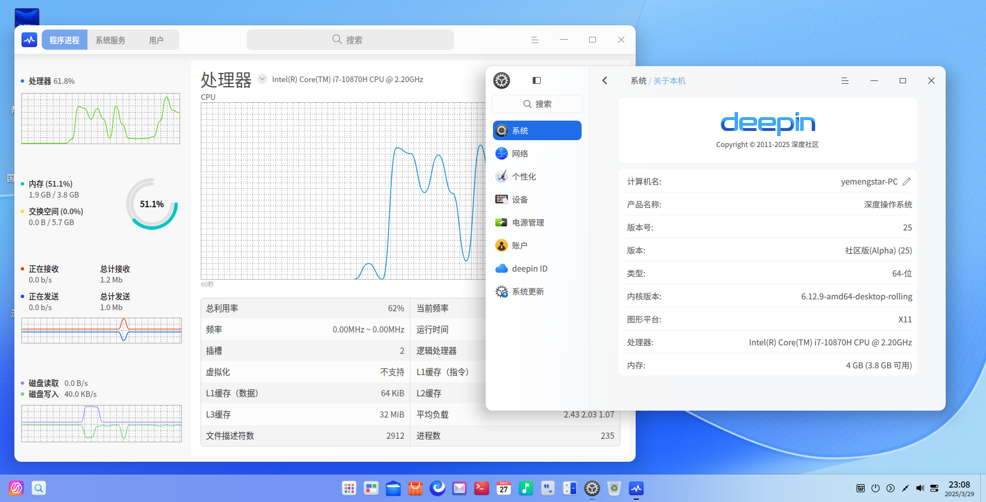
Task: Click the search field in Control Center sidebar
Action: (537, 104)
